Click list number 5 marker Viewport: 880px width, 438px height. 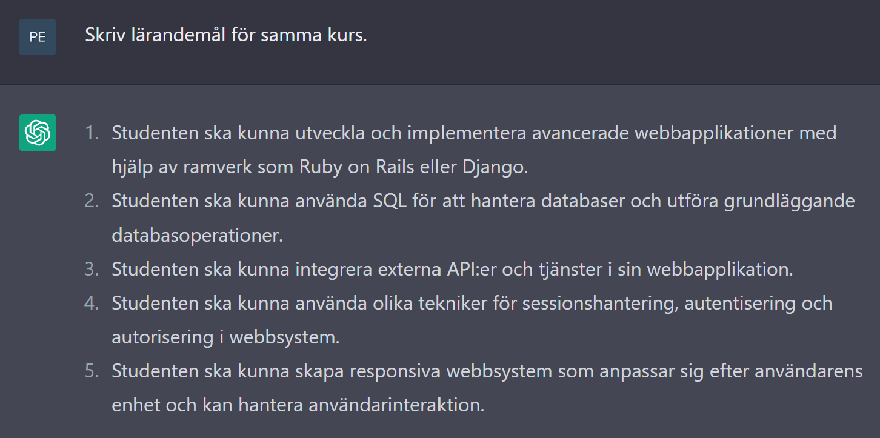coord(92,371)
